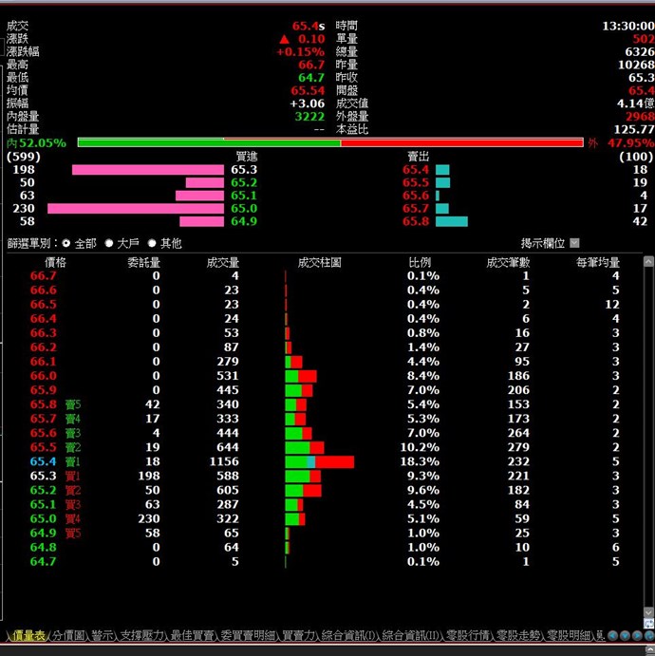This screenshot has height=656, width=655.
Task: Switch to the 買賣力 tab
Action: point(299,636)
